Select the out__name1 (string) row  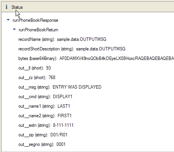pos(44,106)
